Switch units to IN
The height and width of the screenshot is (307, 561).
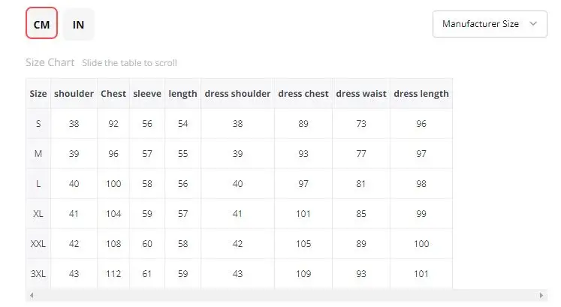(78, 24)
